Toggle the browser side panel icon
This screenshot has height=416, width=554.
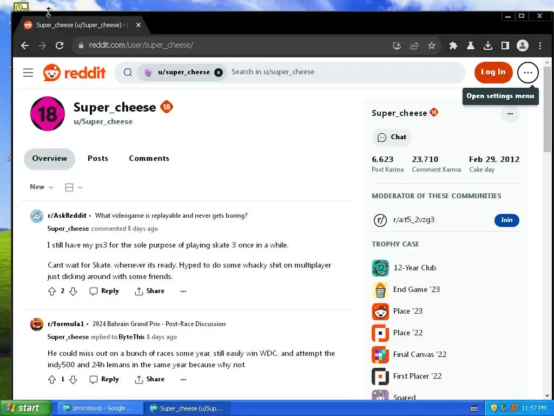pyautogui.click(x=505, y=45)
